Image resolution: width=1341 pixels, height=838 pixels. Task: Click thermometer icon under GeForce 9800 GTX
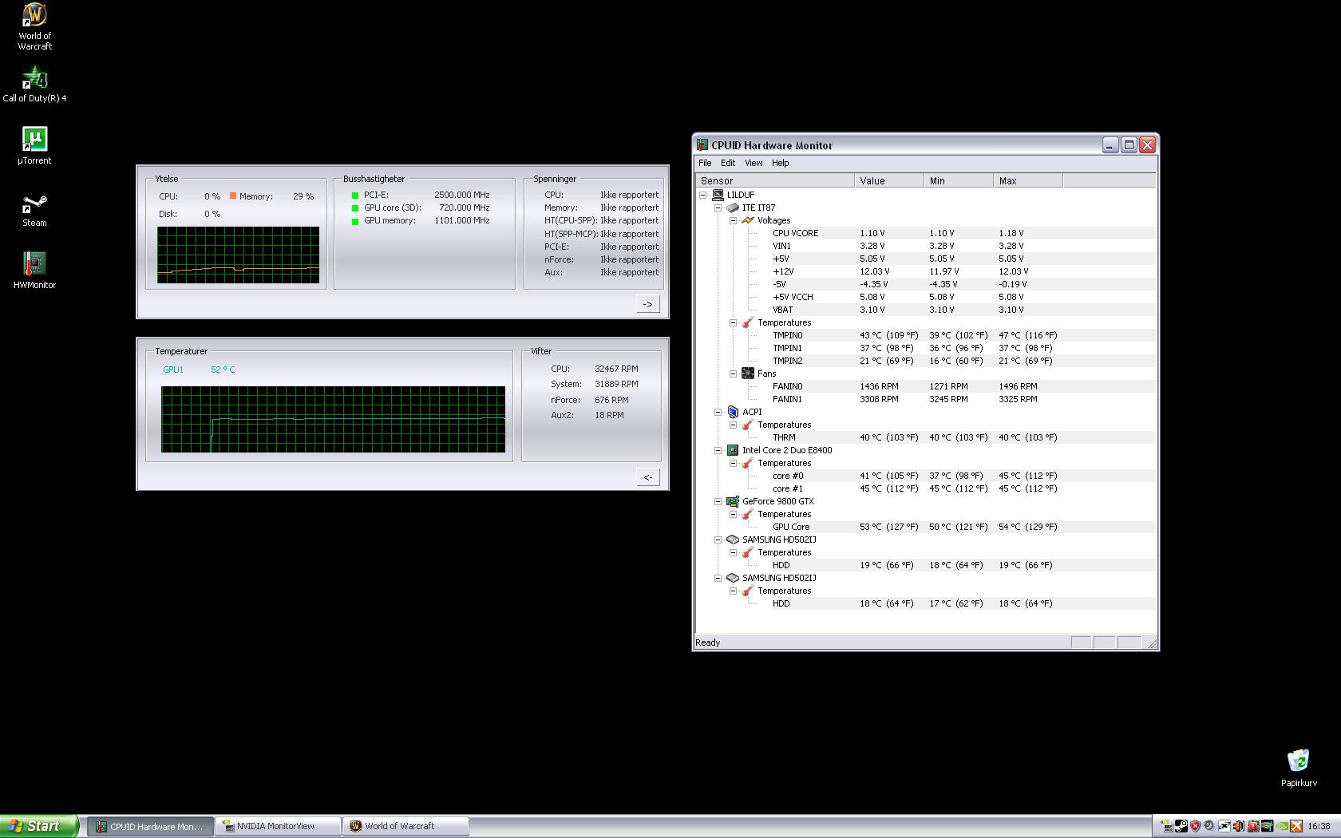[x=748, y=514]
